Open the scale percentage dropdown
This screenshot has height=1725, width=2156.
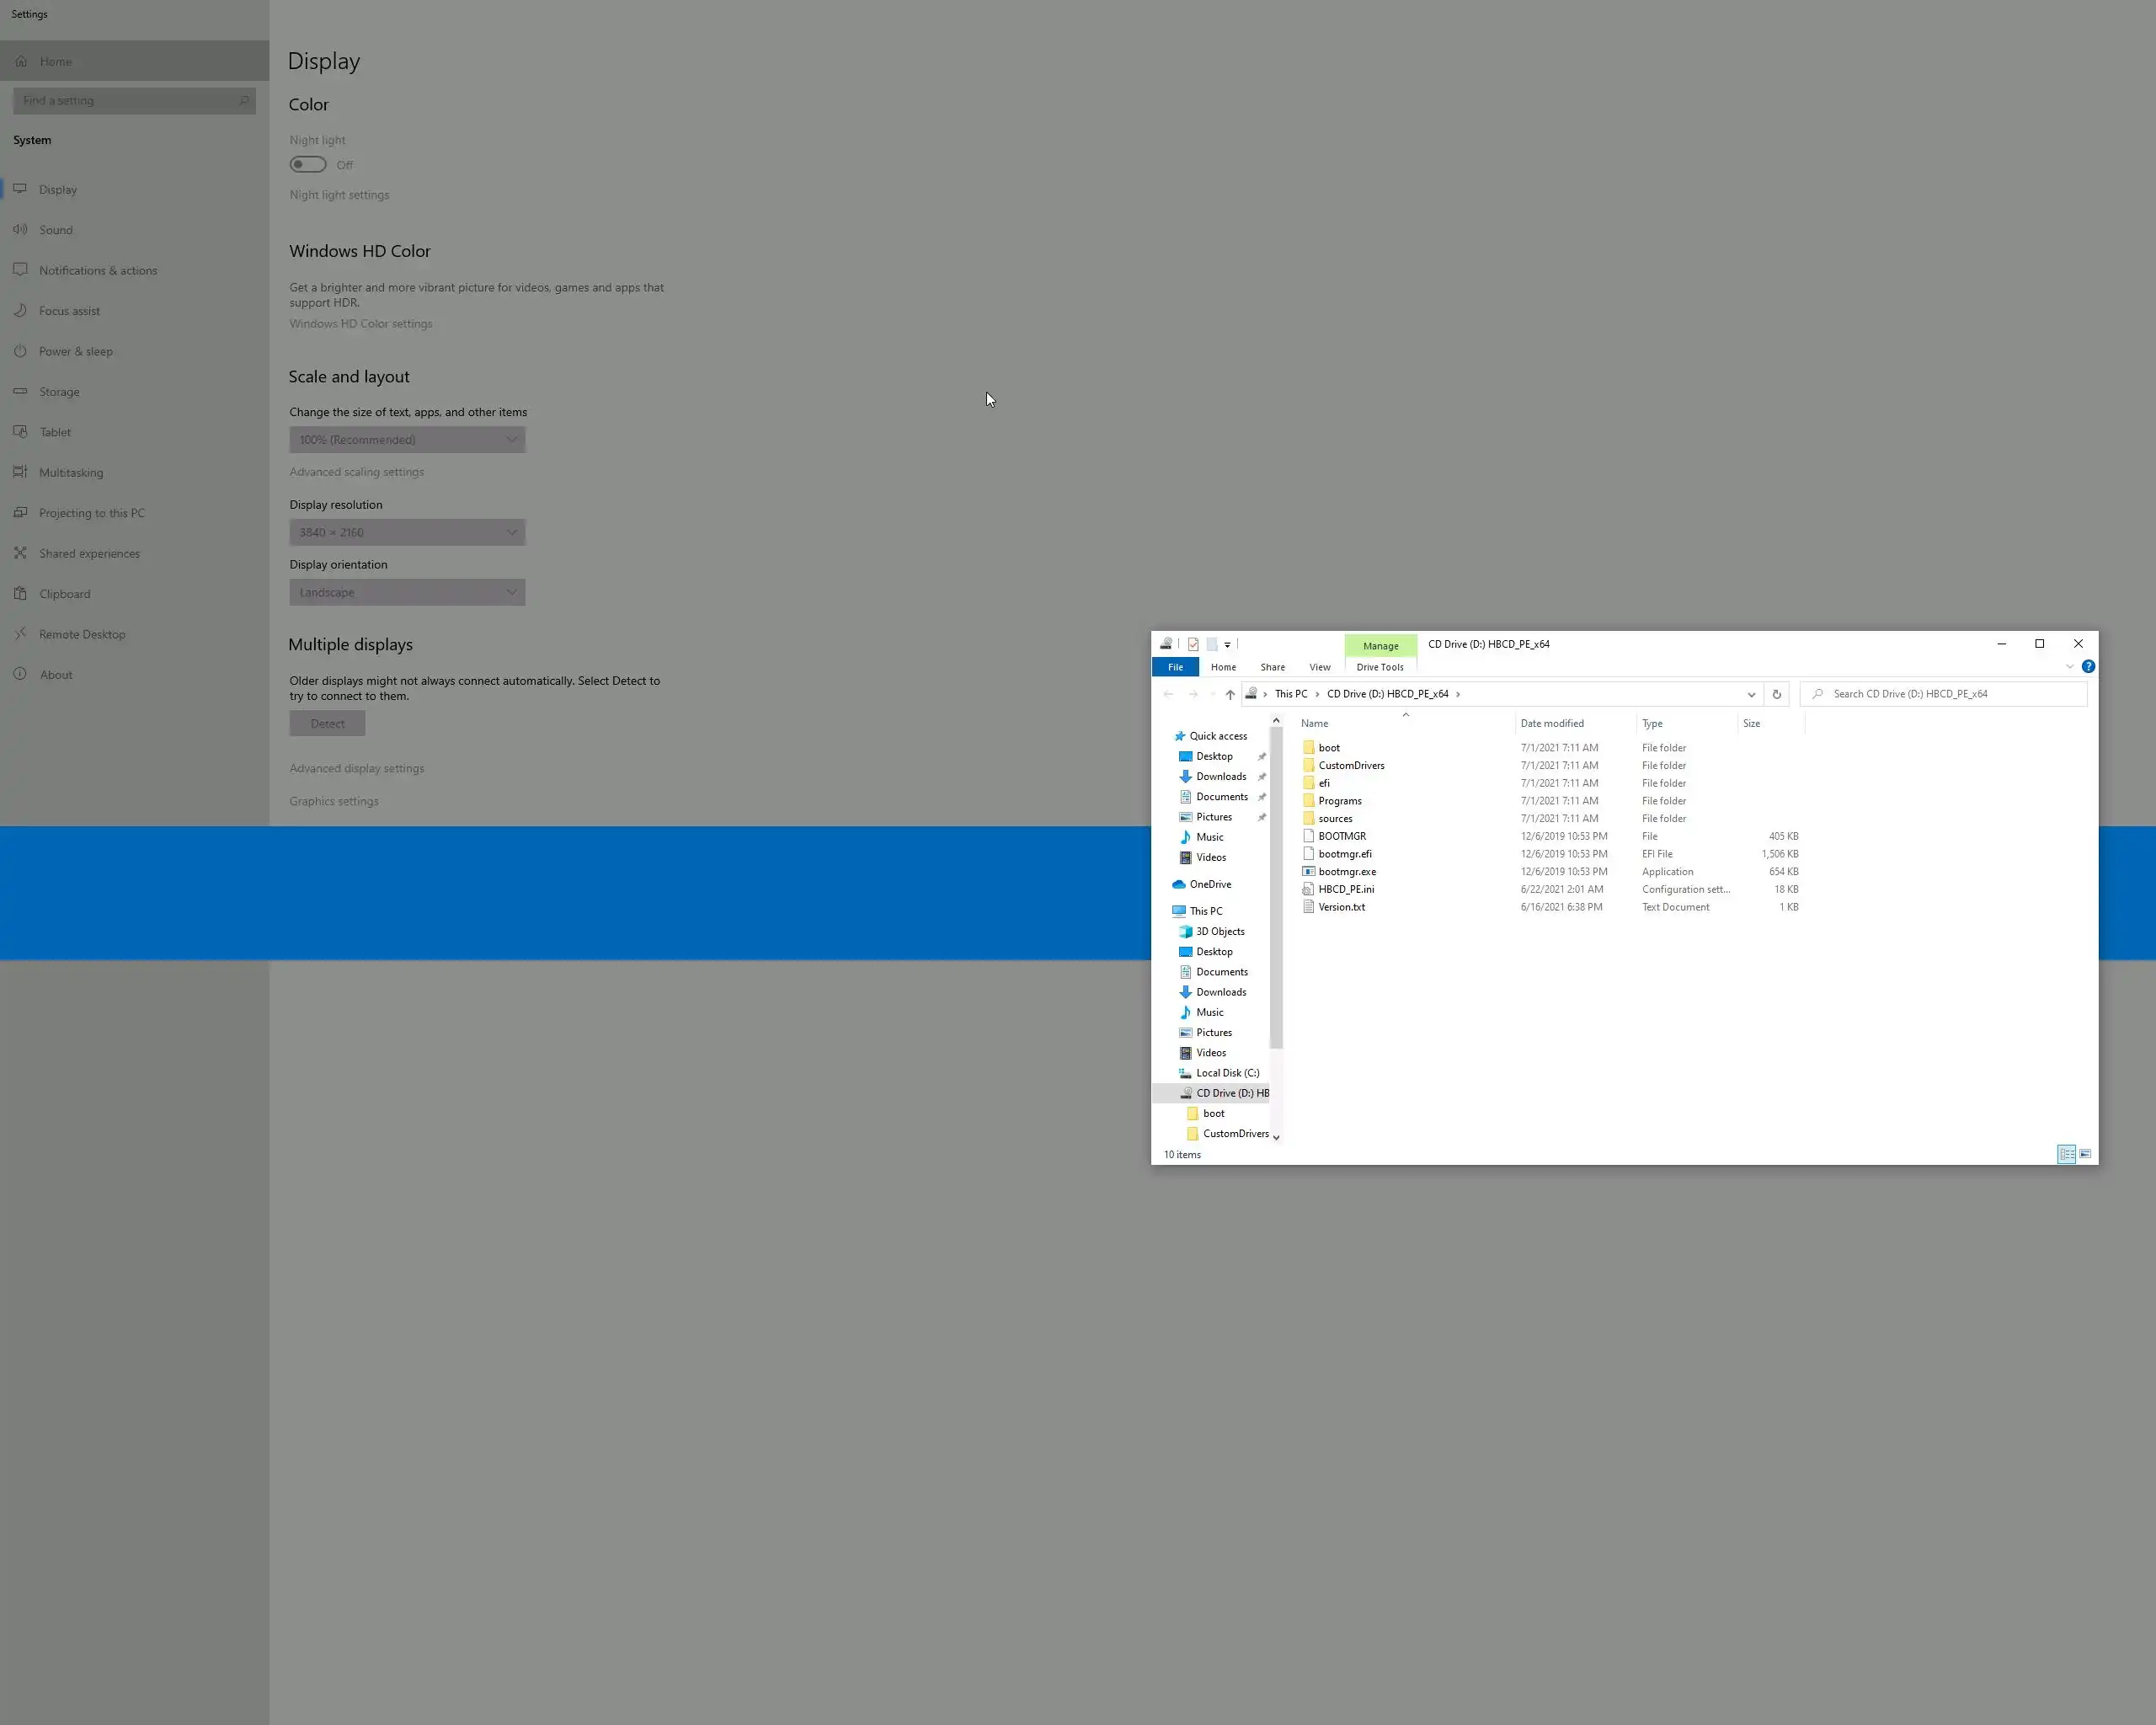(407, 440)
